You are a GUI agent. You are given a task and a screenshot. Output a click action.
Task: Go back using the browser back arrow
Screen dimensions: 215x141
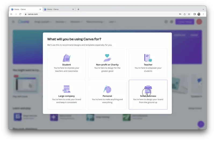pyautogui.click(x=11, y=14)
